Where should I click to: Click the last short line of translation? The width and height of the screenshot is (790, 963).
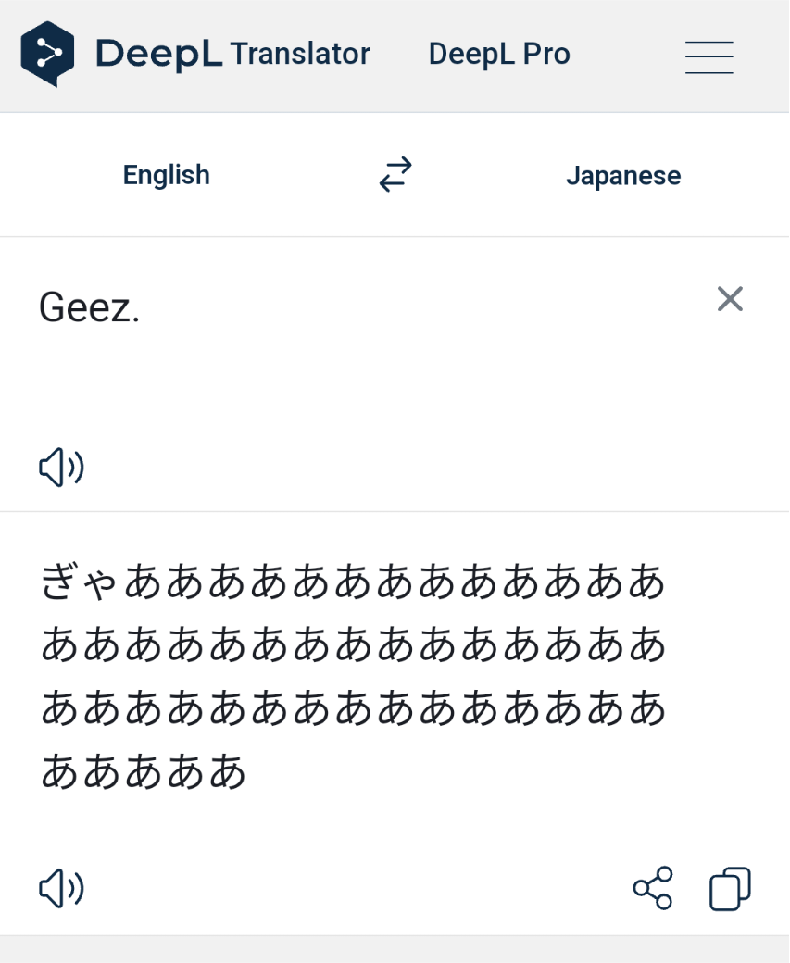pos(144,771)
